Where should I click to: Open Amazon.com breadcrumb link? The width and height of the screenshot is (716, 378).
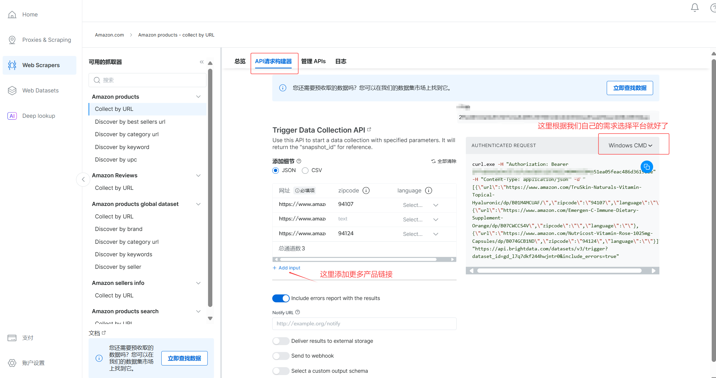tap(109, 35)
